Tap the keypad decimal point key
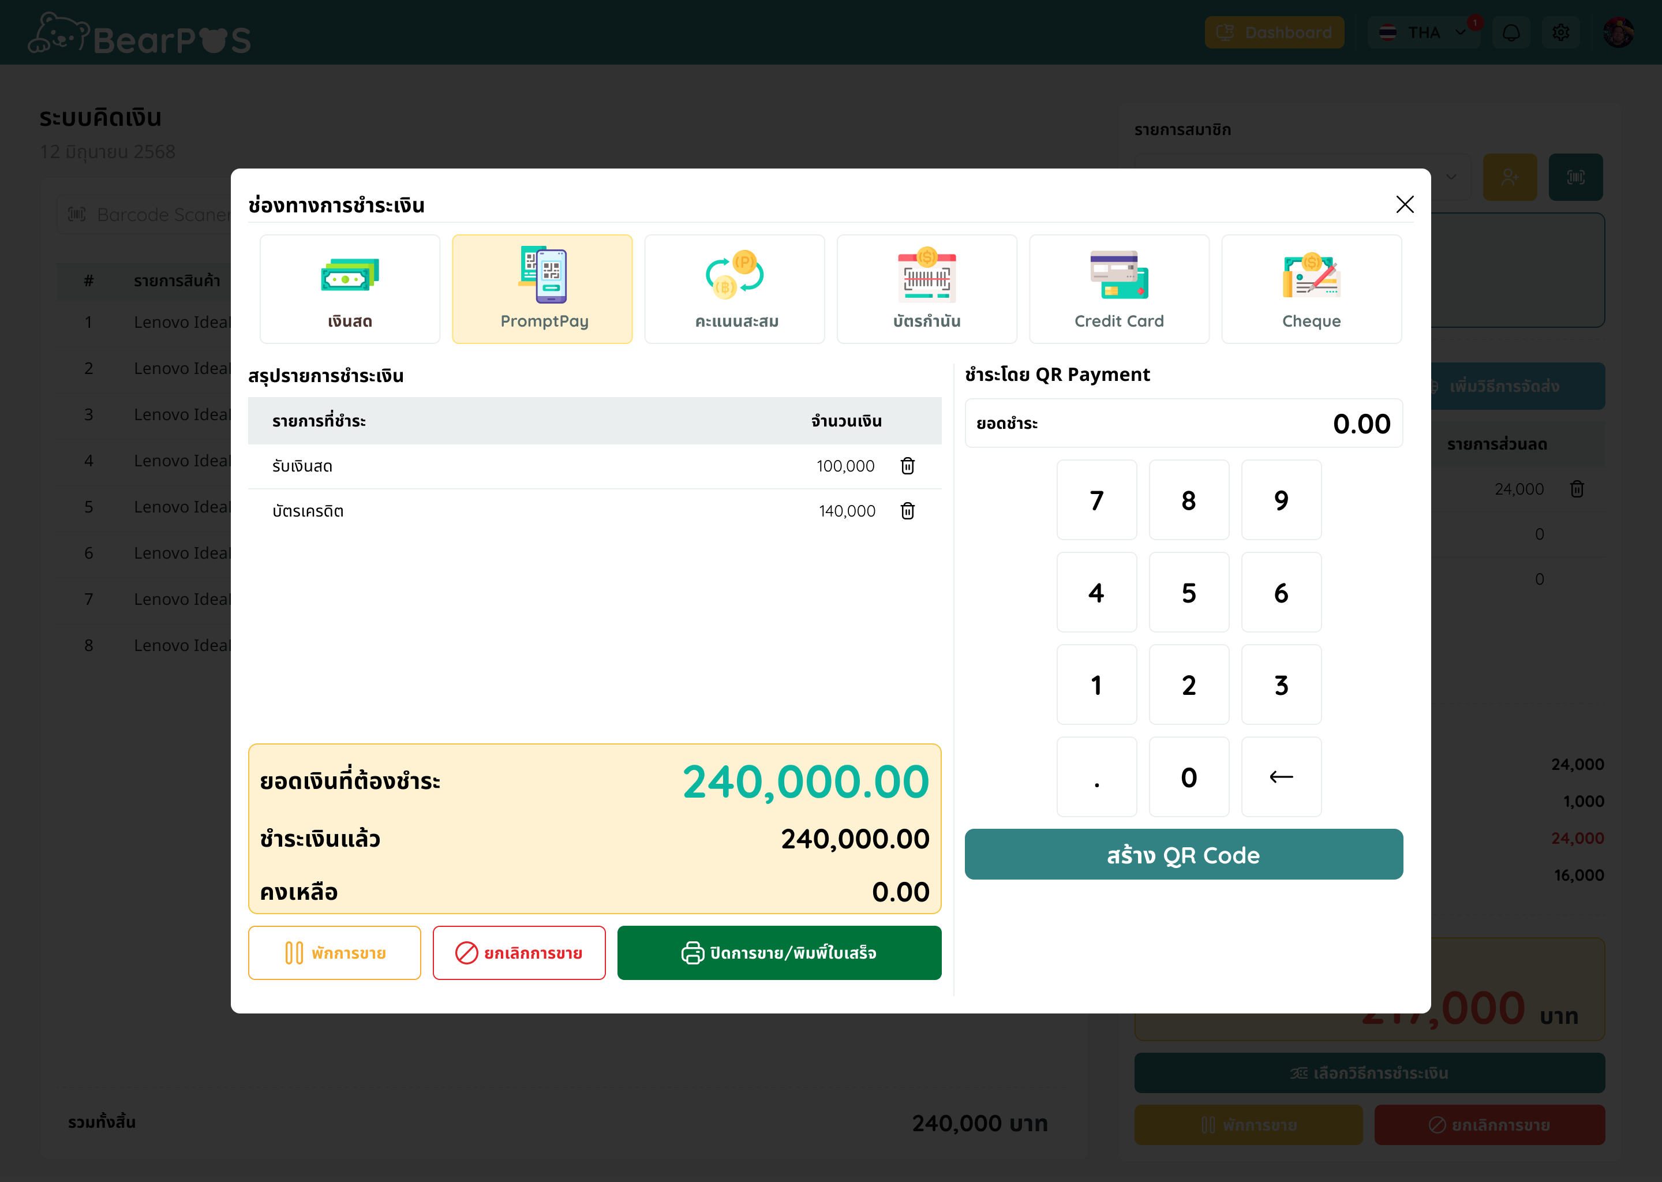Image resolution: width=1662 pixels, height=1182 pixels. (x=1096, y=777)
